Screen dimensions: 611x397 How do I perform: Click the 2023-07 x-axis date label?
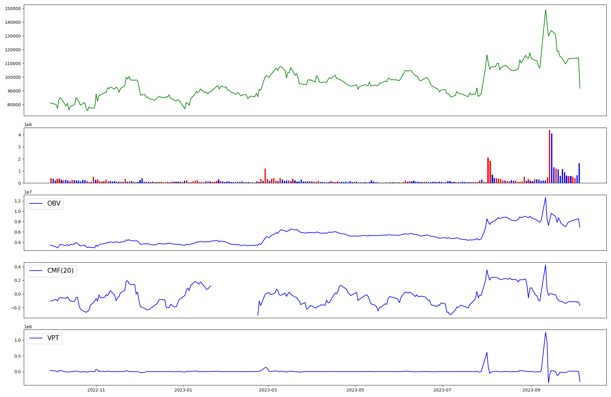pos(443,390)
